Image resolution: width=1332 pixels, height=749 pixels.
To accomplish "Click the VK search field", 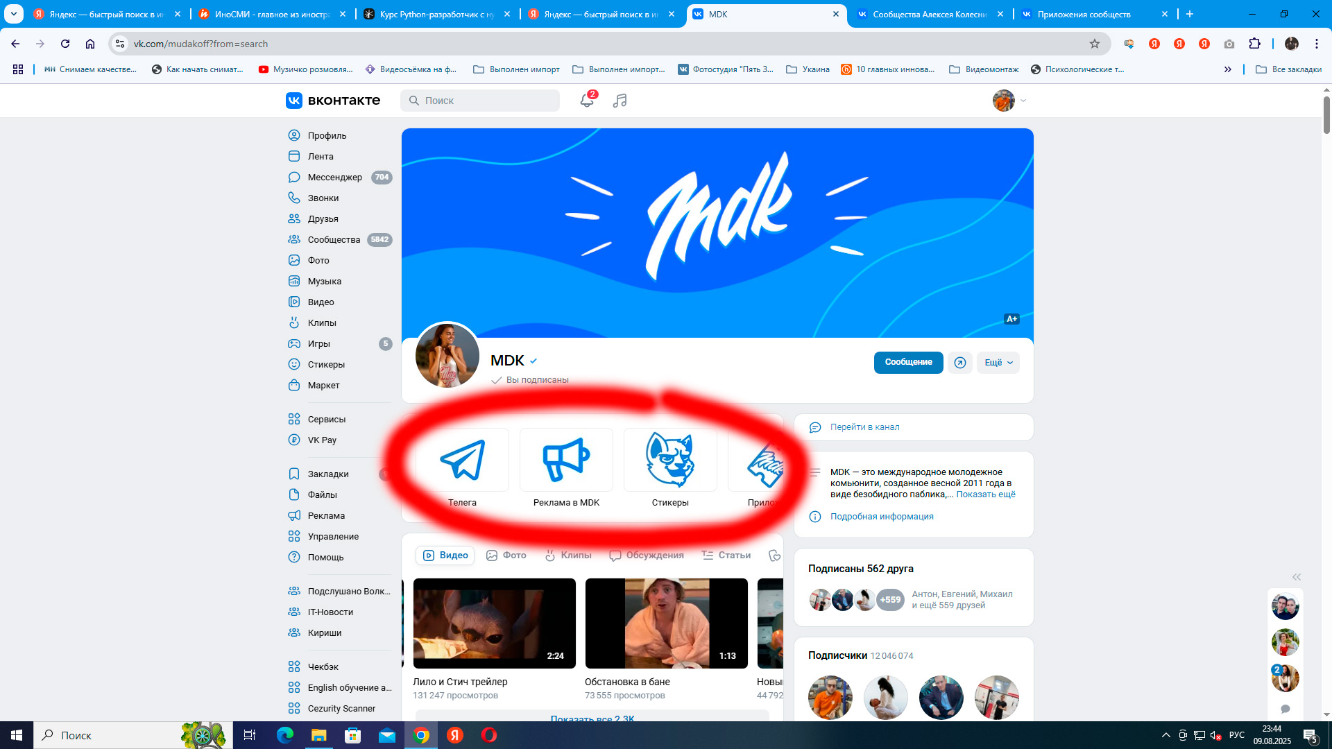I will pyautogui.click(x=480, y=101).
